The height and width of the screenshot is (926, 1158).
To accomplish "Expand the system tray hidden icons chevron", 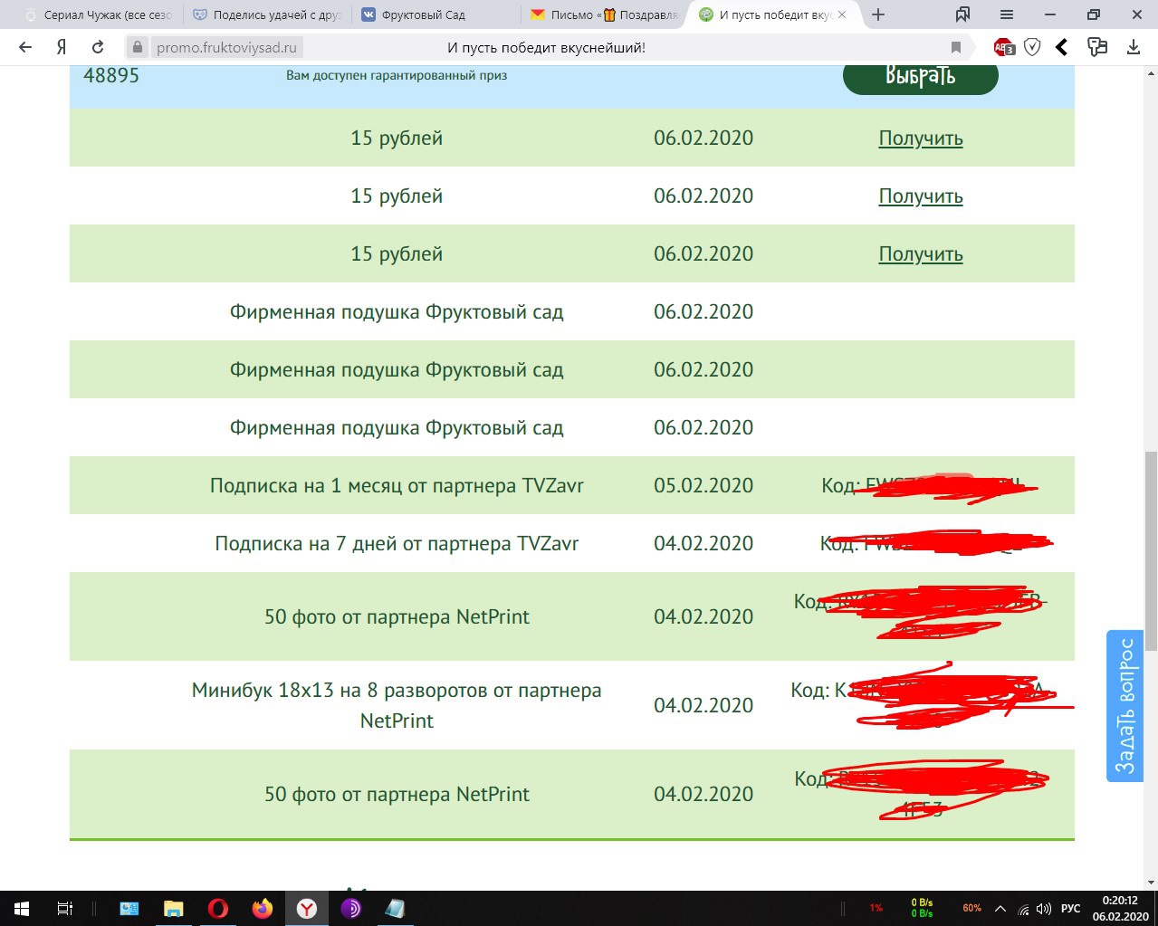I will coord(1000,909).
